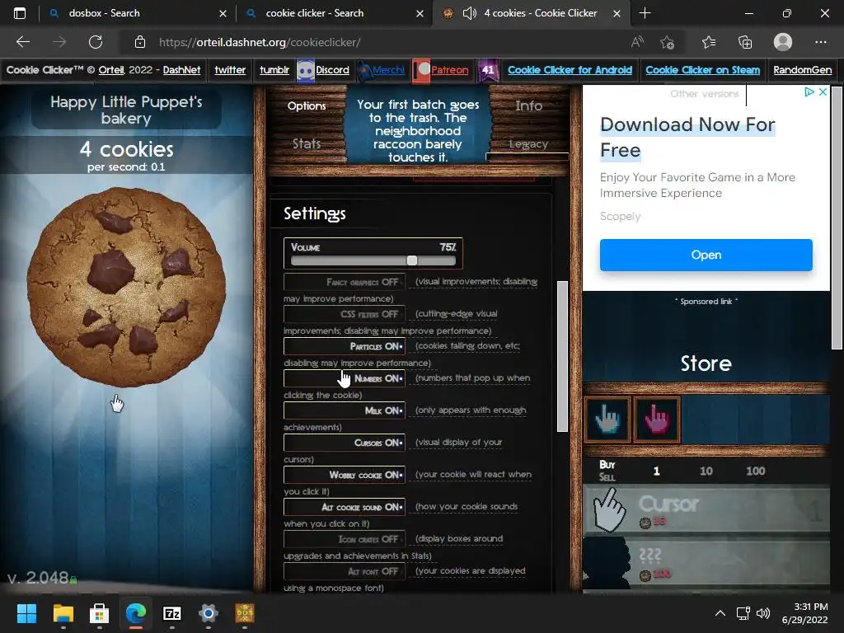Viewport: 844px width, 633px height.
Task: Open Microsoft Store from taskbar
Action: tap(99, 613)
